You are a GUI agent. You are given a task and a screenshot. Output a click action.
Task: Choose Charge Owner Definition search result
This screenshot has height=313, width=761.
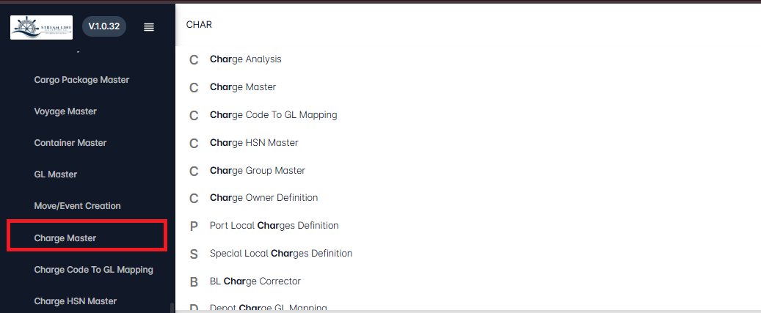263,198
